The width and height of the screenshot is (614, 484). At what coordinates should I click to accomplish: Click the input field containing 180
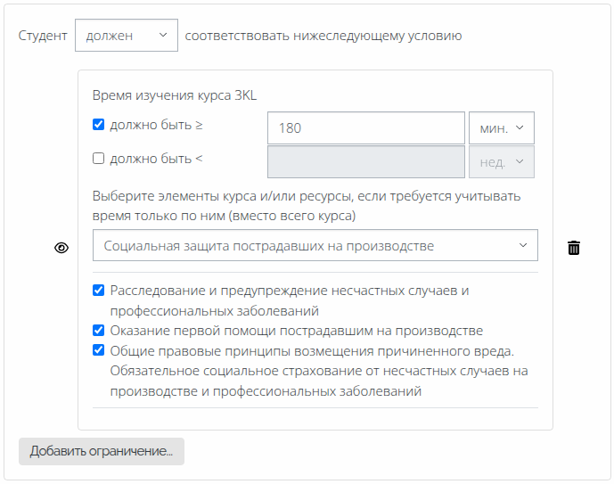tap(365, 127)
